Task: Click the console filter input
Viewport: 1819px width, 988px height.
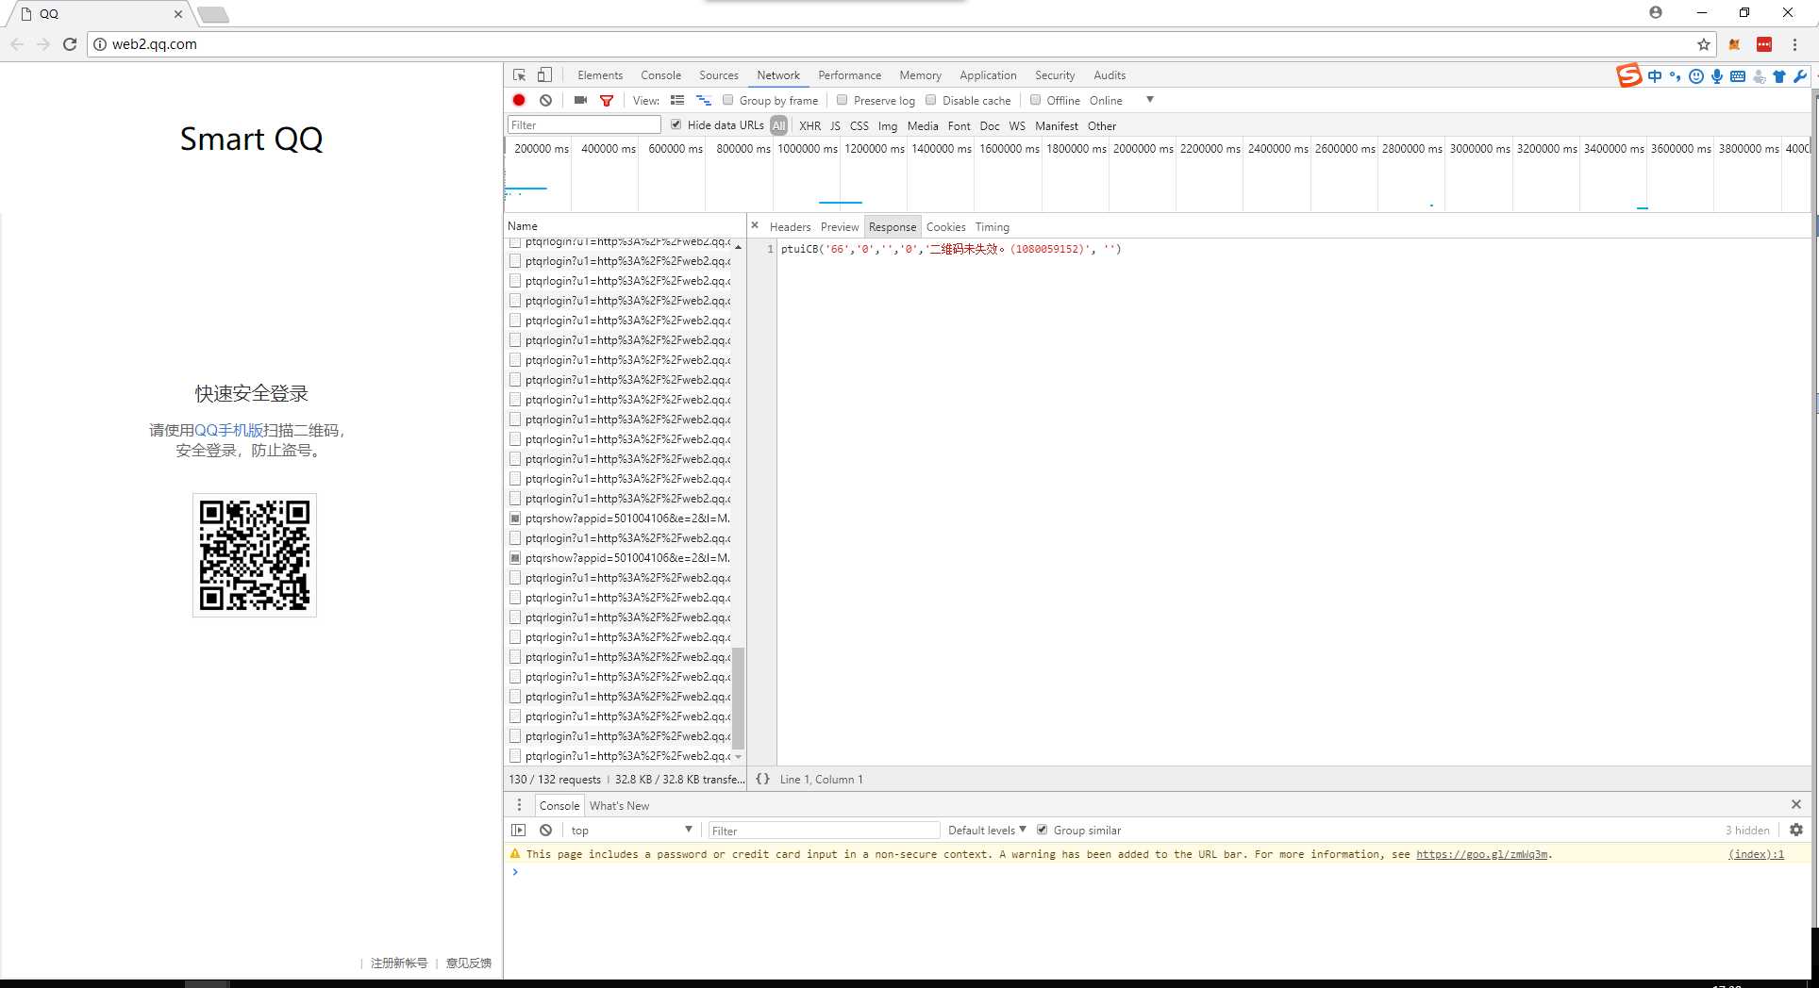Action: pyautogui.click(x=824, y=830)
